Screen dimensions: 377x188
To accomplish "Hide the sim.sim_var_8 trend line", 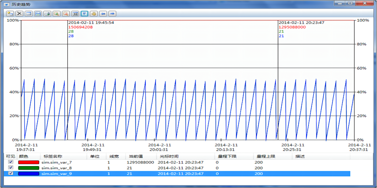I will click(x=11, y=168).
